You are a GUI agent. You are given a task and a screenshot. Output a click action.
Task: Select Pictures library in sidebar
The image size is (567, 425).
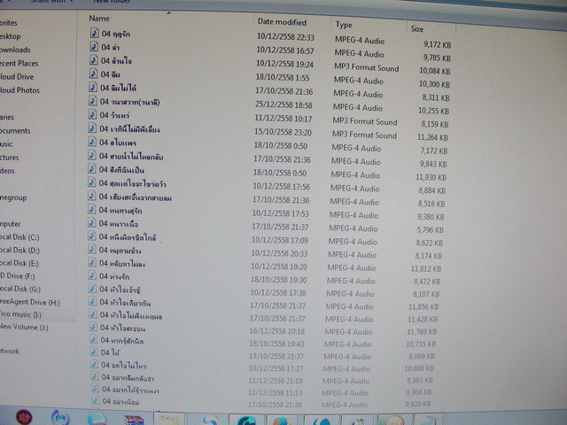coord(9,158)
